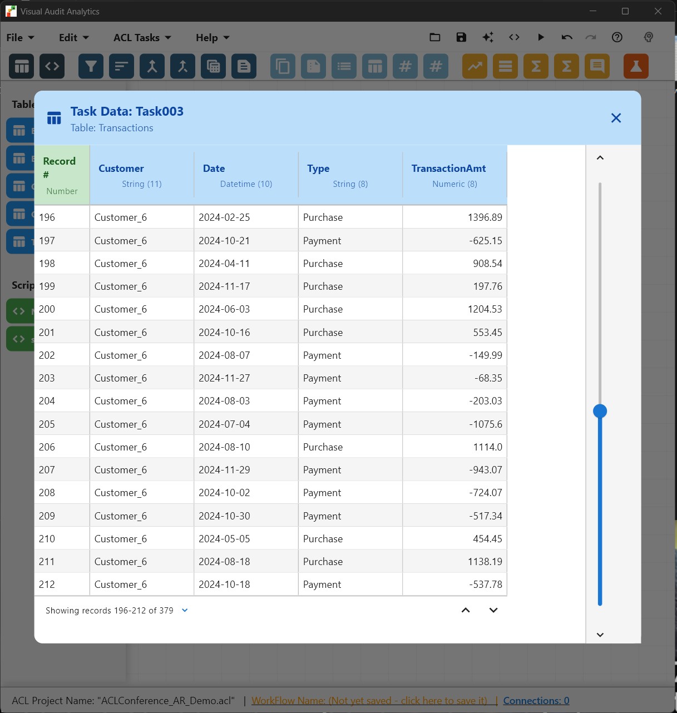Image resolution: width=677 pixels, height=713 pixels.
Task: Open the AI sparkles assistant
Action: pos(488,37)
